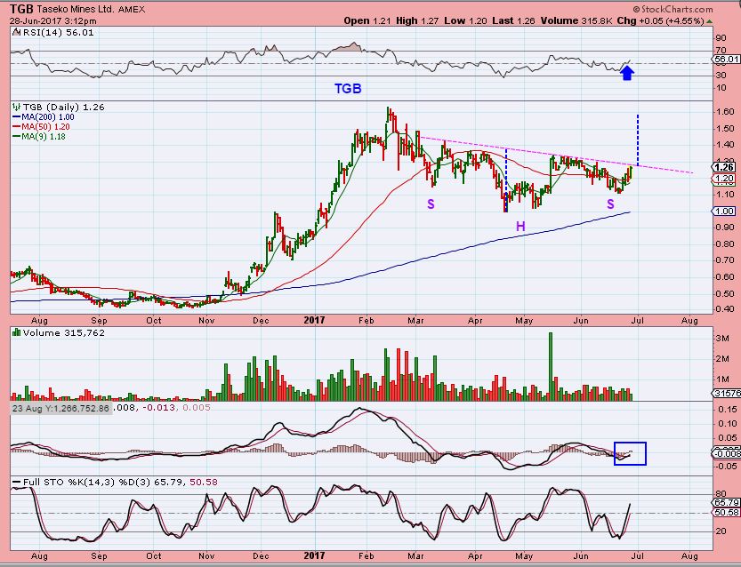Click the Volume 315.8K value in header
741x567 pixels.
point(576,20)
